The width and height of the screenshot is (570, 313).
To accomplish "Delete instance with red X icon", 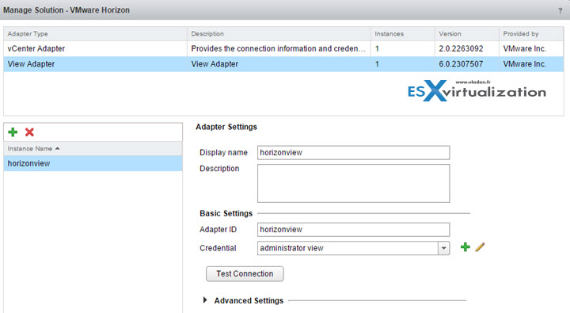I will coord(29,132).
